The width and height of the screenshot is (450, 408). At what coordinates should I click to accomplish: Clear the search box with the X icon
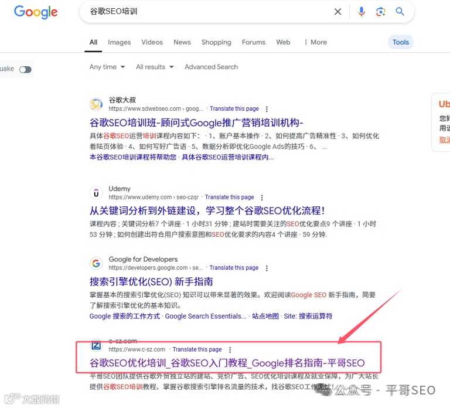click(337, 12)
